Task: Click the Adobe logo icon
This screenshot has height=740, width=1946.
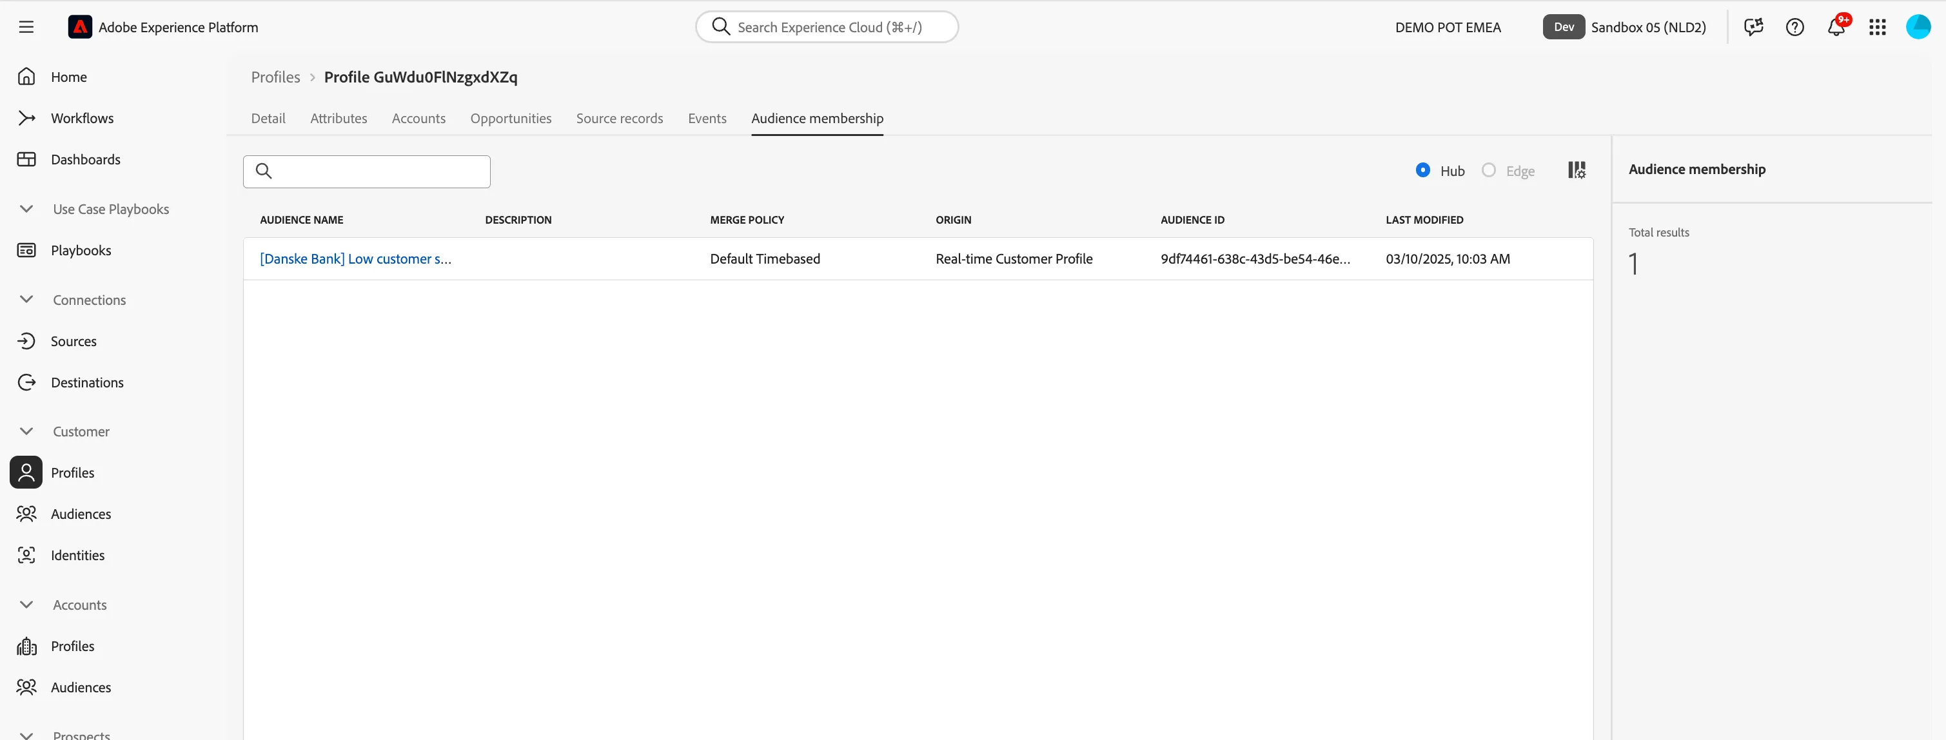Action: 80,27
